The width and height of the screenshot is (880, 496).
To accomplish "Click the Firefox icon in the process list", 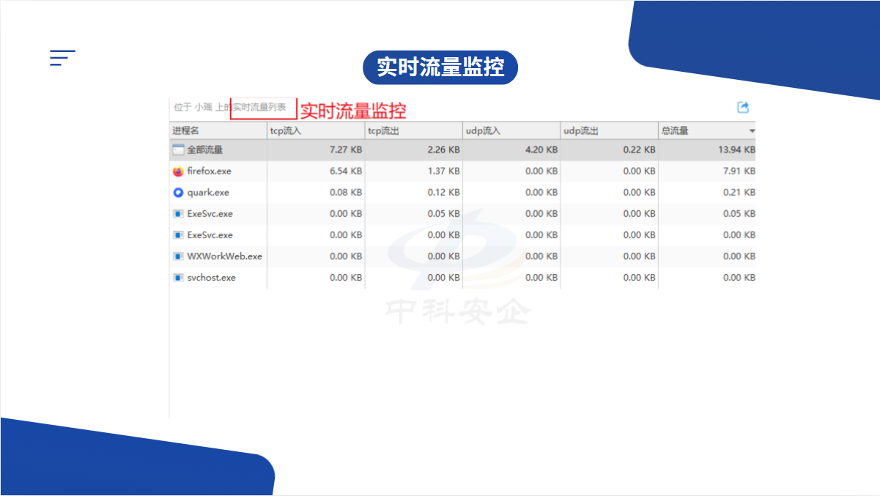I will click(x=178, y=171).
